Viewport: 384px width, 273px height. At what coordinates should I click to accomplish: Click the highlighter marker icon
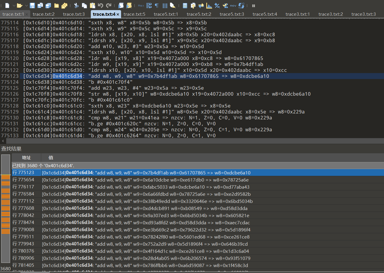173,5
